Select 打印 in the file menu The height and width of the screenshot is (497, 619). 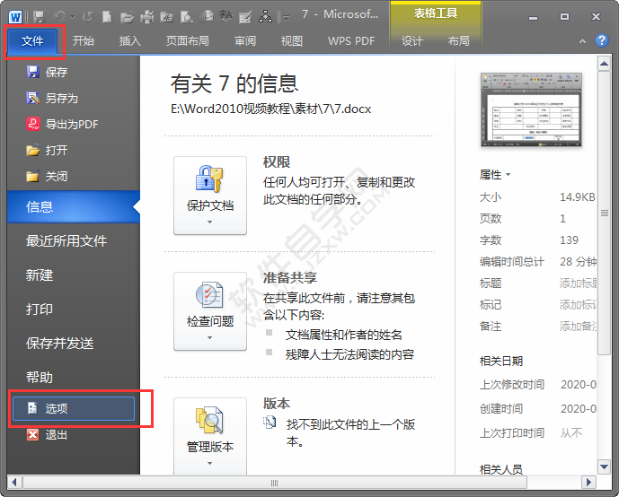click(74, 309)
